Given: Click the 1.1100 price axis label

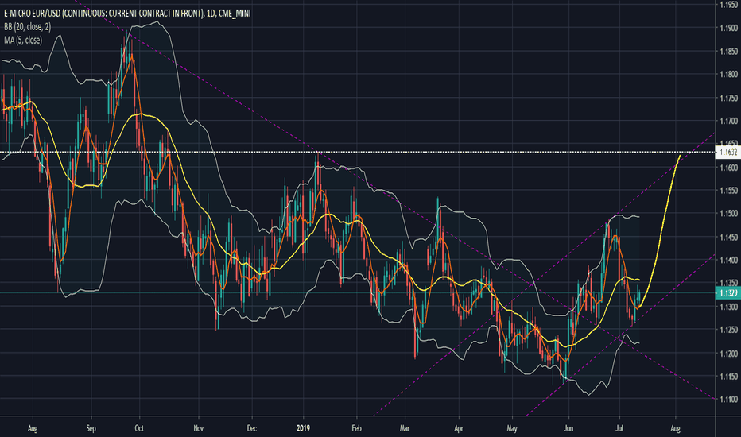Looking at the screenshot, I should [729, 400].
